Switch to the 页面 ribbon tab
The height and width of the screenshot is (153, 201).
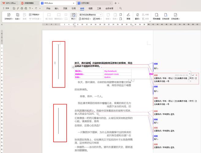coord(65,9)
